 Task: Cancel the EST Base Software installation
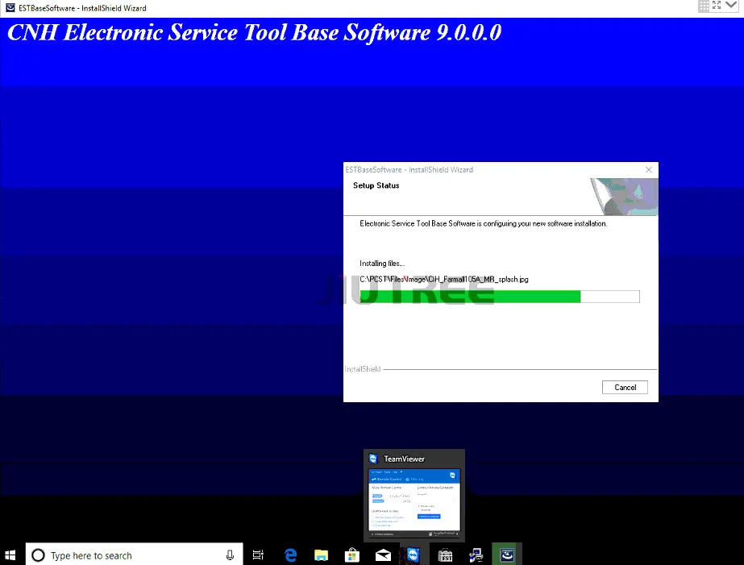point(625,387)
